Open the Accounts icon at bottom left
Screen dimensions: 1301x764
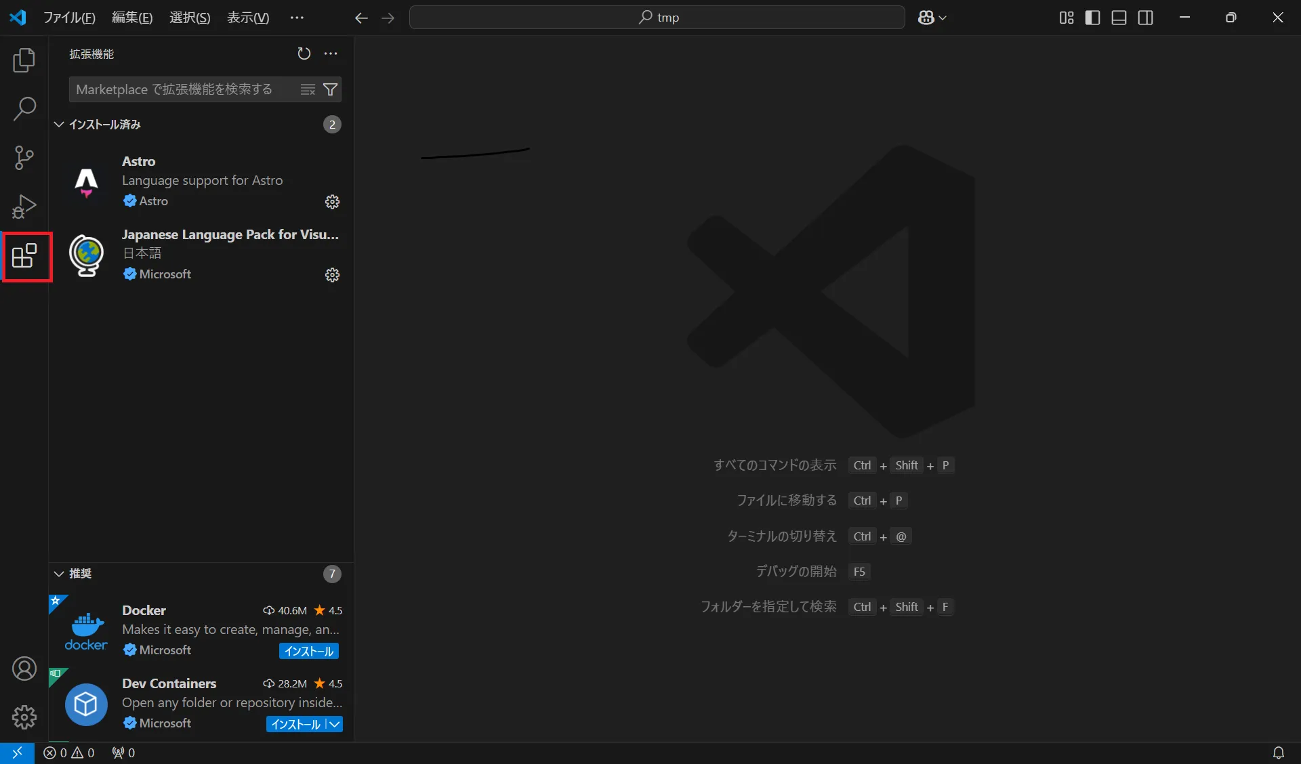pos(24,668)
